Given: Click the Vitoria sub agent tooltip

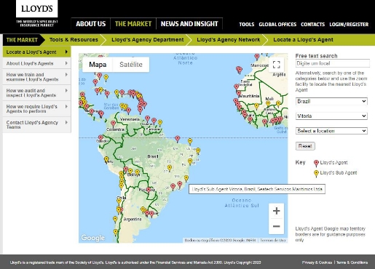Looking at the screenshot, I should [257, 189].
